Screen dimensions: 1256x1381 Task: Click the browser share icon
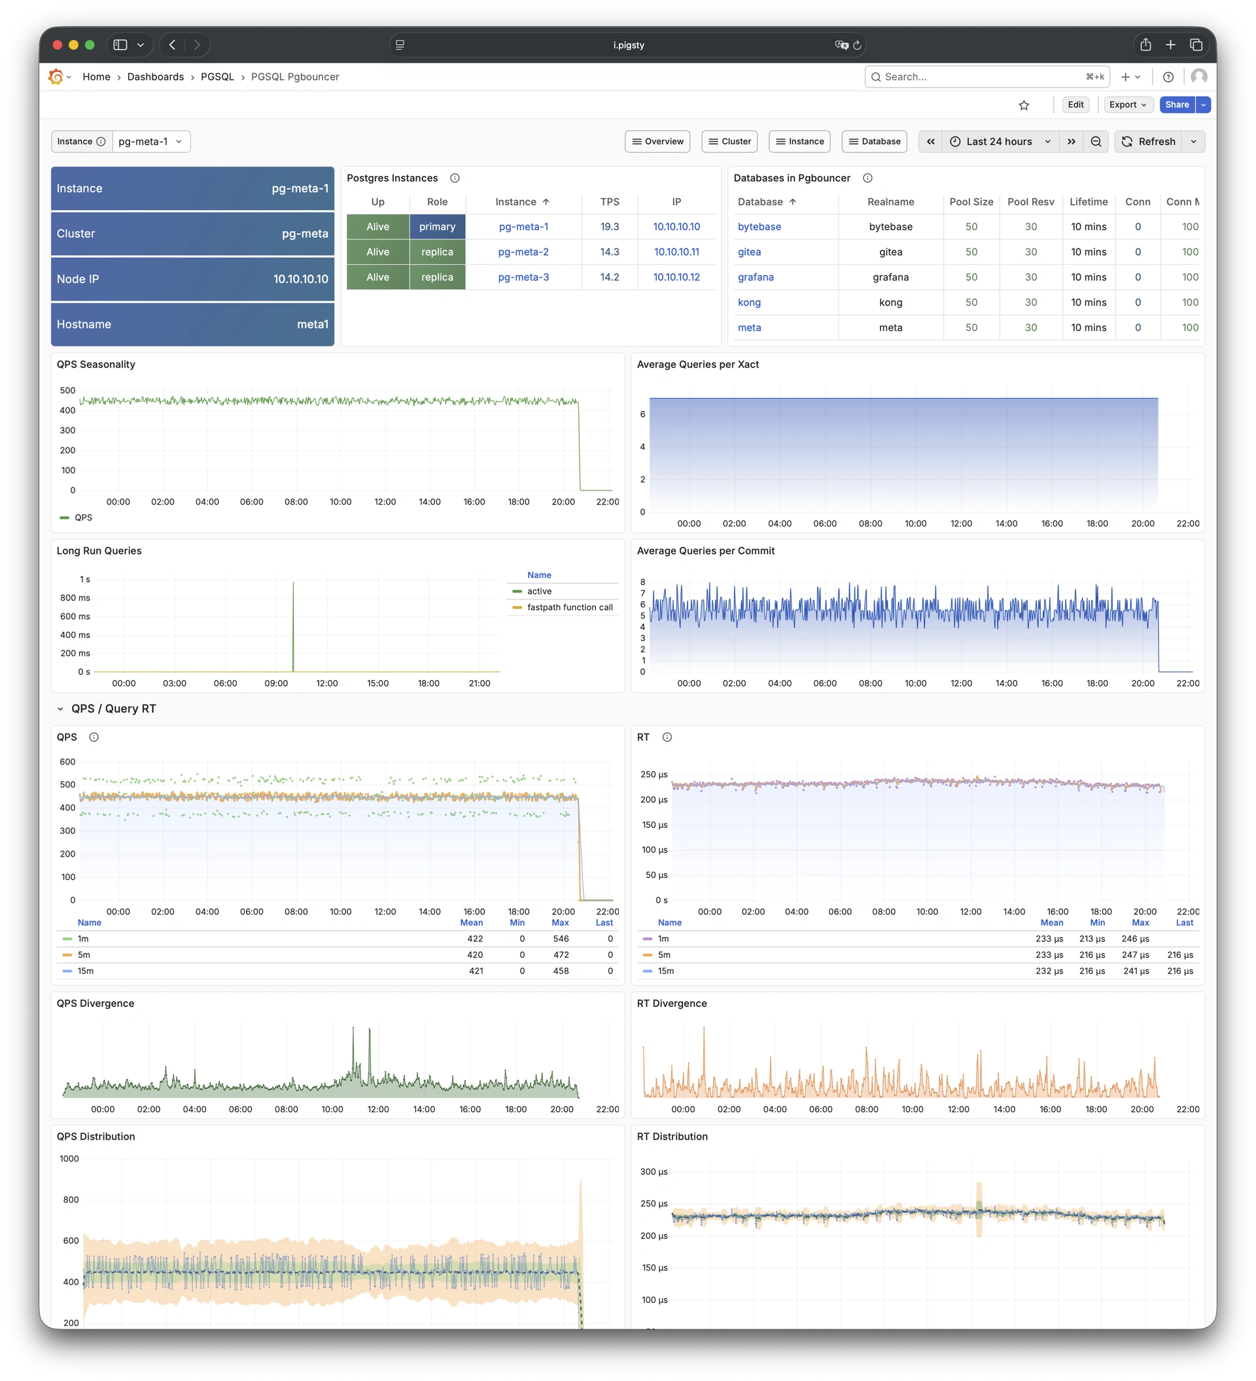[x=1145, y=44]
